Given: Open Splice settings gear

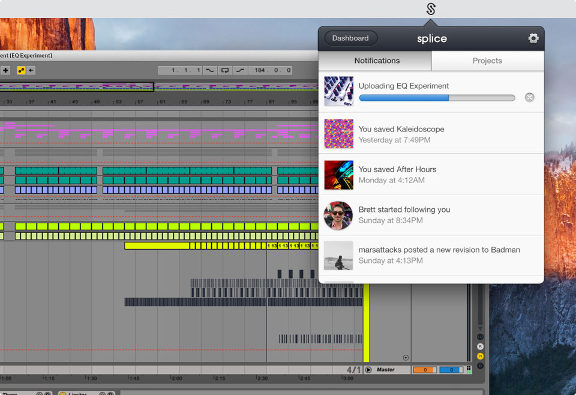Looking at the screenshot, I should (533, 38).
